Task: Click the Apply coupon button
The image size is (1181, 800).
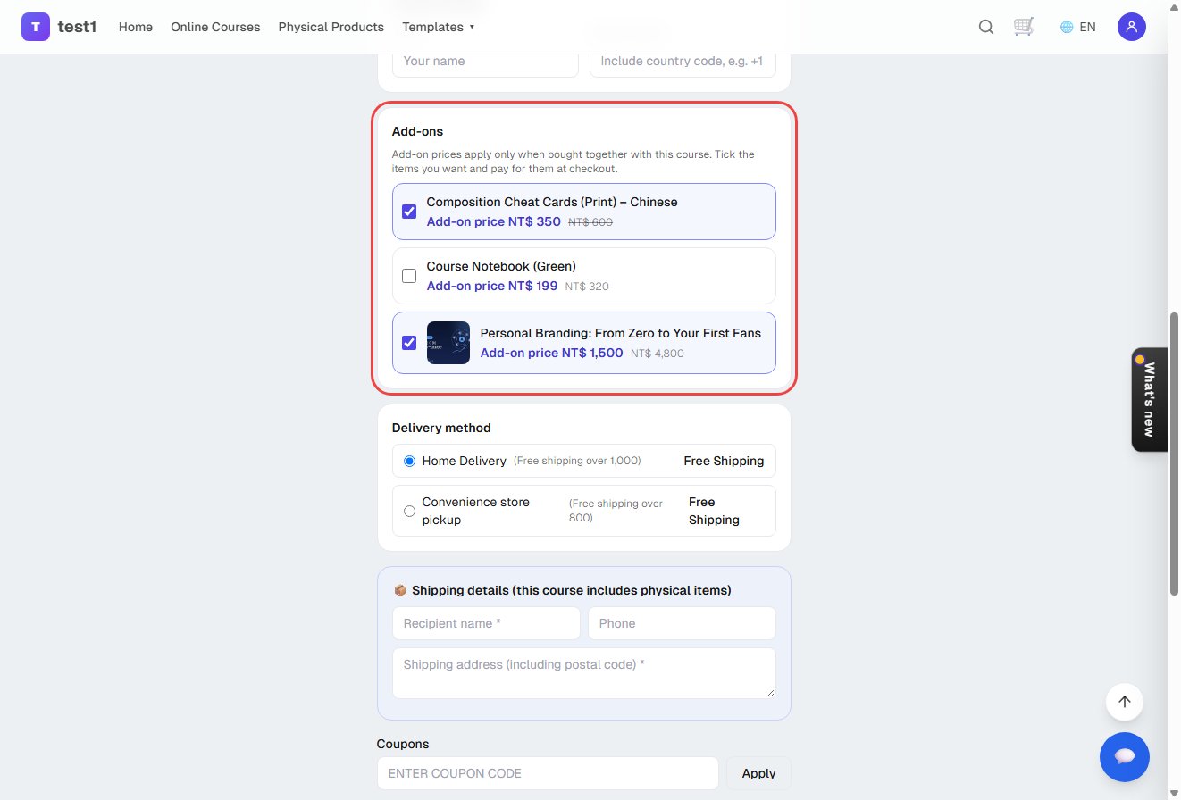Action: click(x=758, y=773)
